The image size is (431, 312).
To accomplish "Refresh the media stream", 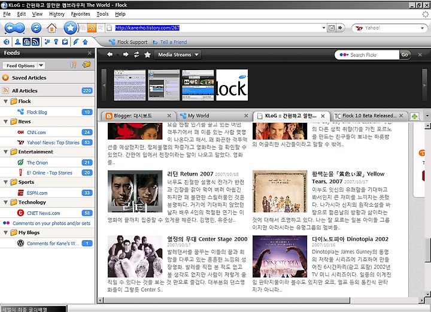I will pos(136,54).
